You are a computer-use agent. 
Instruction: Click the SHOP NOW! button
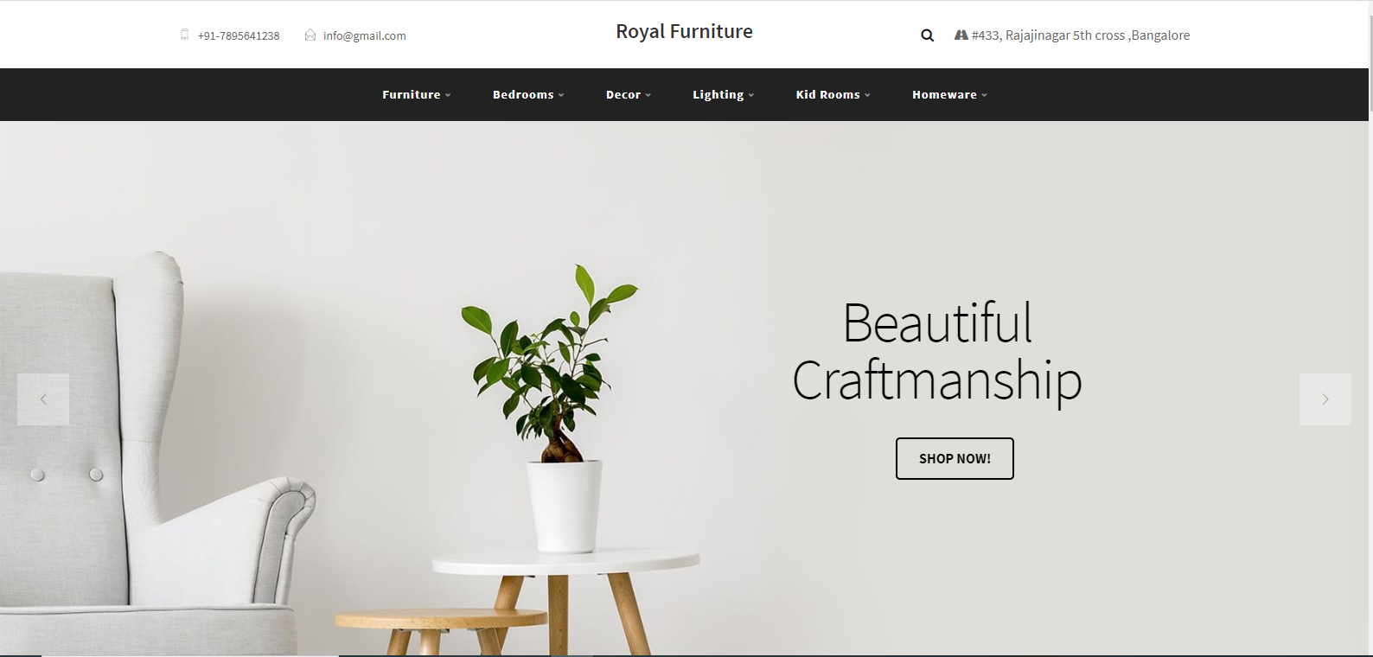point(955,458)
